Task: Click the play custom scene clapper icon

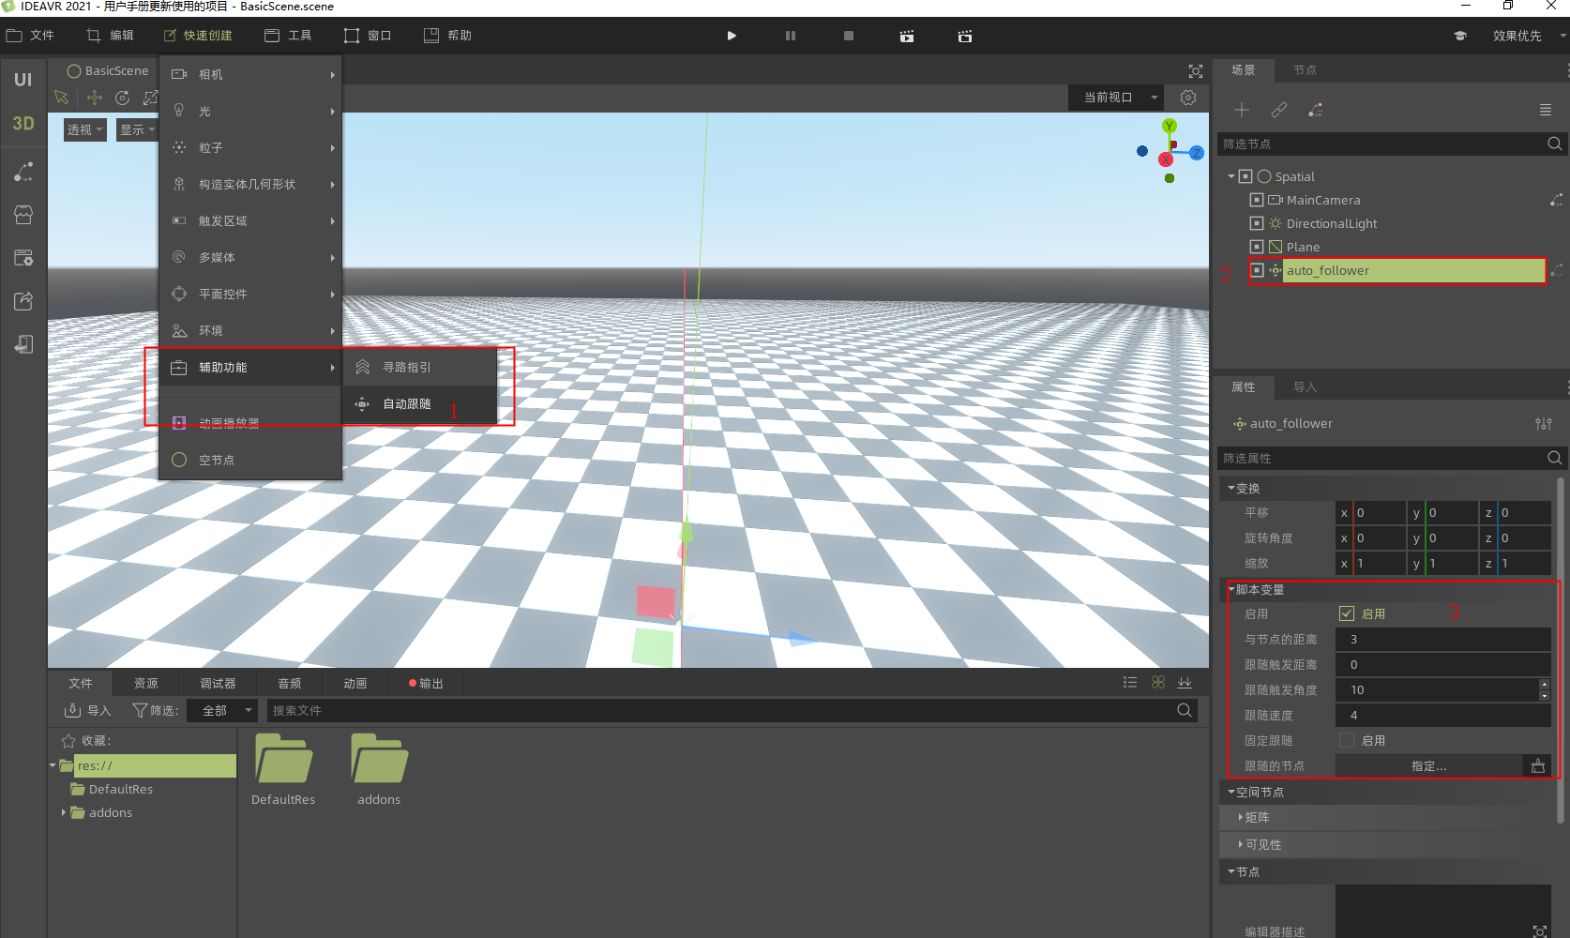Action: click(x=965, y=36)
